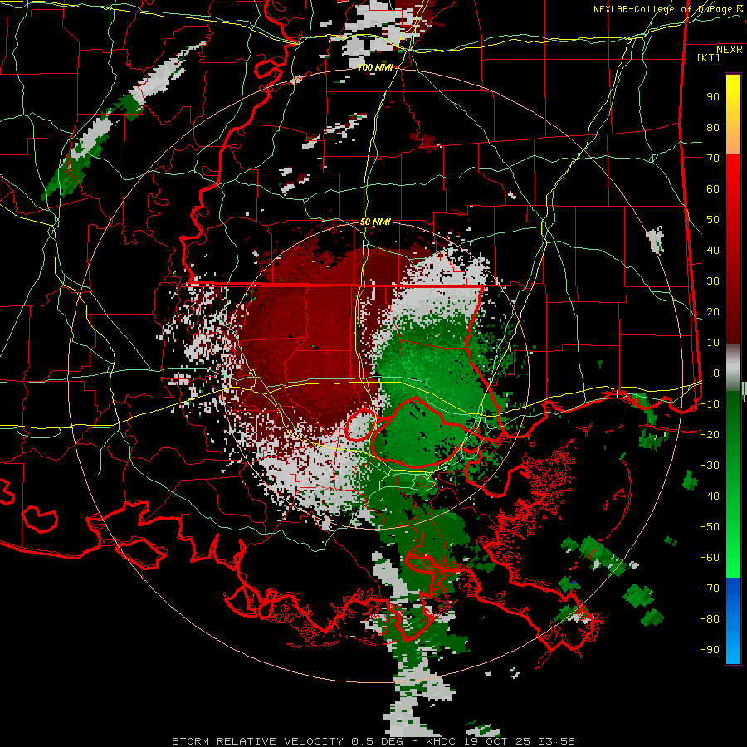Click the NEXR label above the color scale
The width and height of the screenshot is (747, 747).
pos(730,49)
